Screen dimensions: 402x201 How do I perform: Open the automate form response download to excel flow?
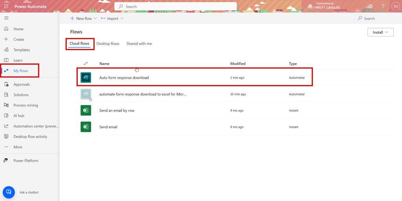(x=143, y=94)
